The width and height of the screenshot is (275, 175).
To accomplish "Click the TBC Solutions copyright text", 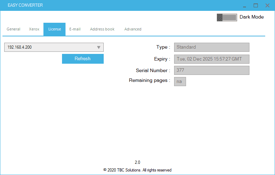I will pyautogui.click(x=137, y=170).
